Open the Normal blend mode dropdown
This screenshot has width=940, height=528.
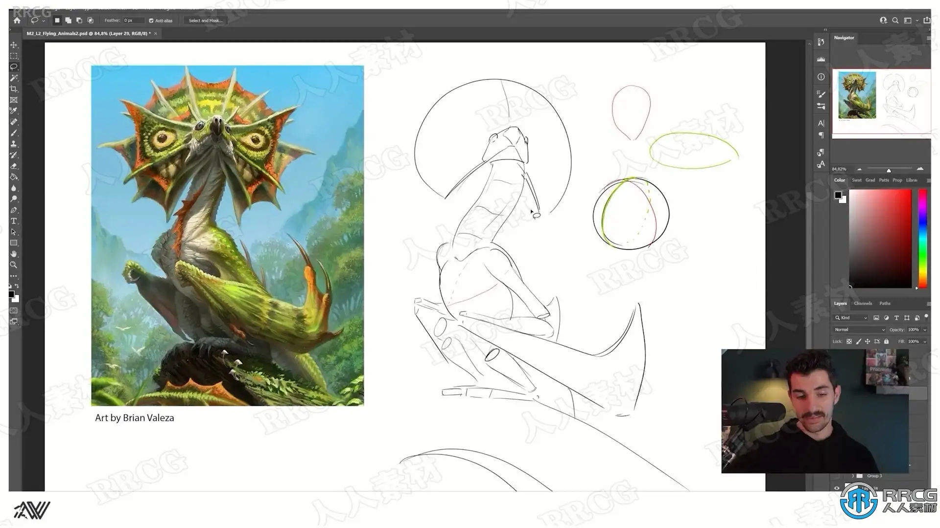click(x=859, y=330)
